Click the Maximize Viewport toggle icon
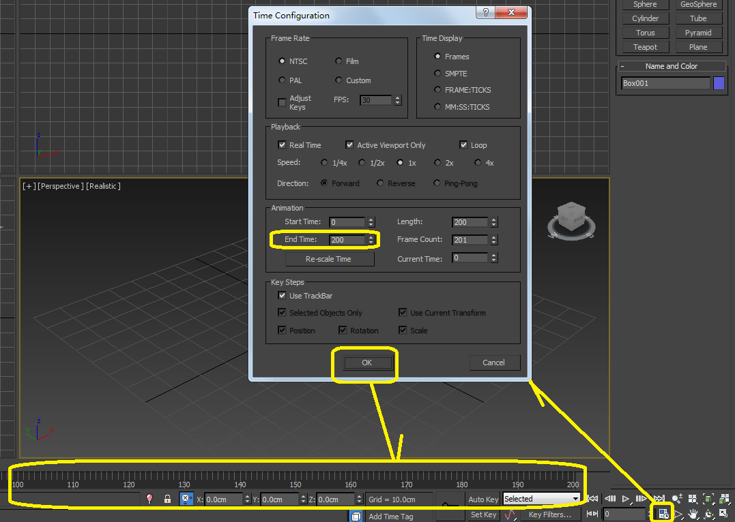Viewport: 735px width, 522px height. (x=723, y=514)
